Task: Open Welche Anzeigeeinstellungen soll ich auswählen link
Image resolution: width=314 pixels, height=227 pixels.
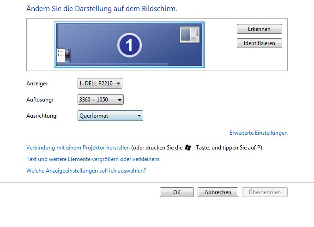Action: point(86,171)
